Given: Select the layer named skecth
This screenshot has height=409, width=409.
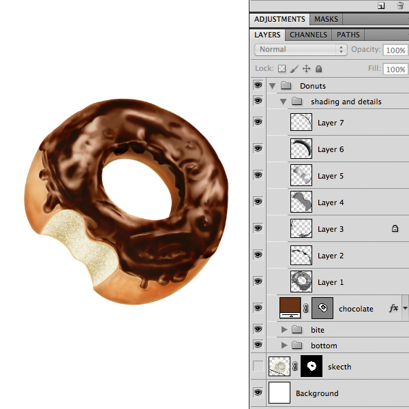Looking at the screenshot, I should [339, 367].
